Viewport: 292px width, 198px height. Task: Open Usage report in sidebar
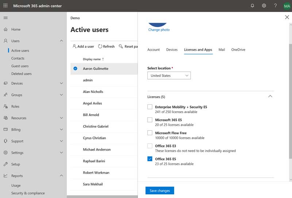coord(16,185)
